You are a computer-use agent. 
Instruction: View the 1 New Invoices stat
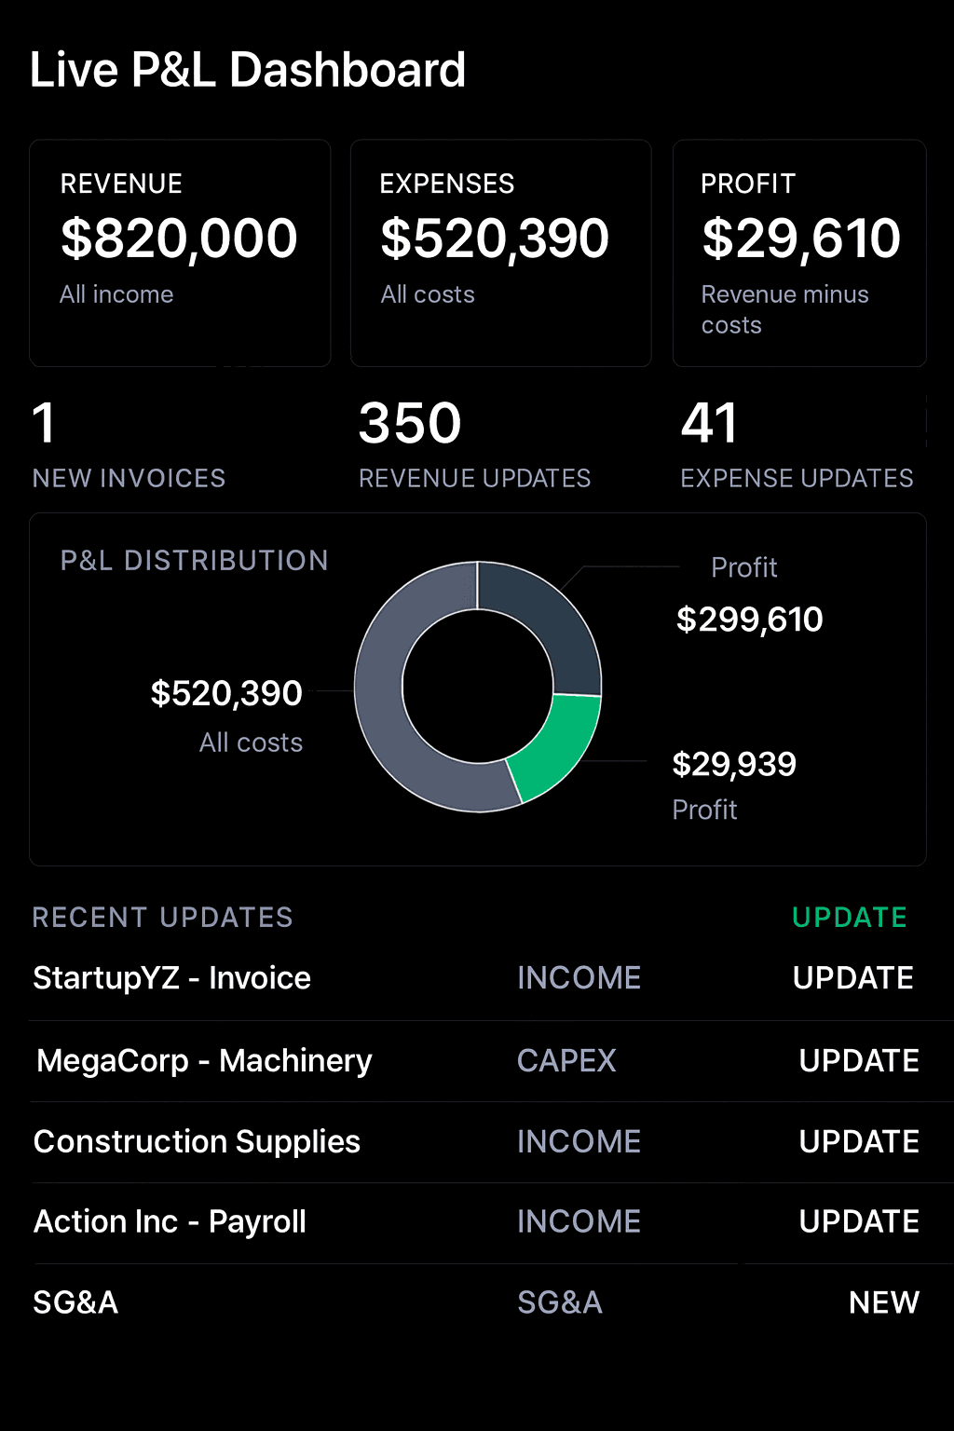pyautogui.click(x=129, y=444)
